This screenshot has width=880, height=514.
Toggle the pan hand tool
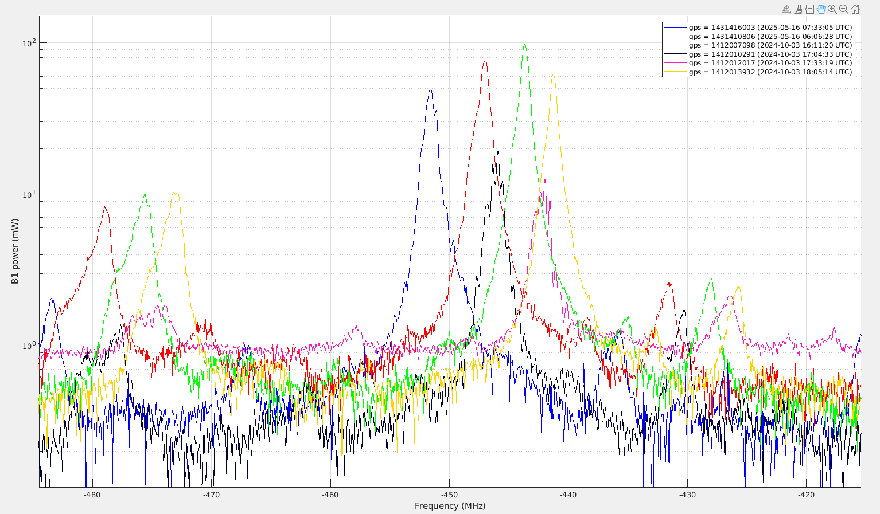821,9
